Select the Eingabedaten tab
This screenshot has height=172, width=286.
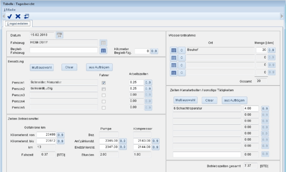[x=18, y=23]
